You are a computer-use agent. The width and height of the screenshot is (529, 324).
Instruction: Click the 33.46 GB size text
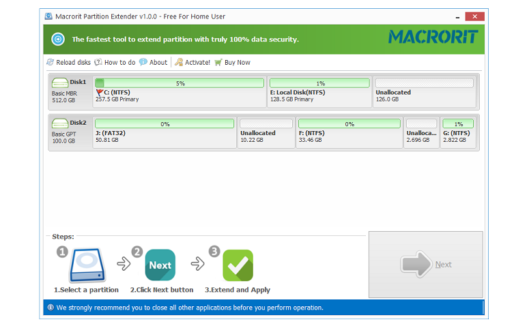tap(310, 140)
